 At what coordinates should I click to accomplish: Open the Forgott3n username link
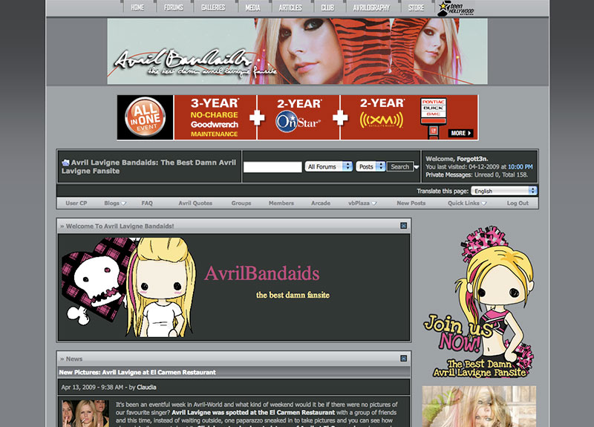point(472,159)
